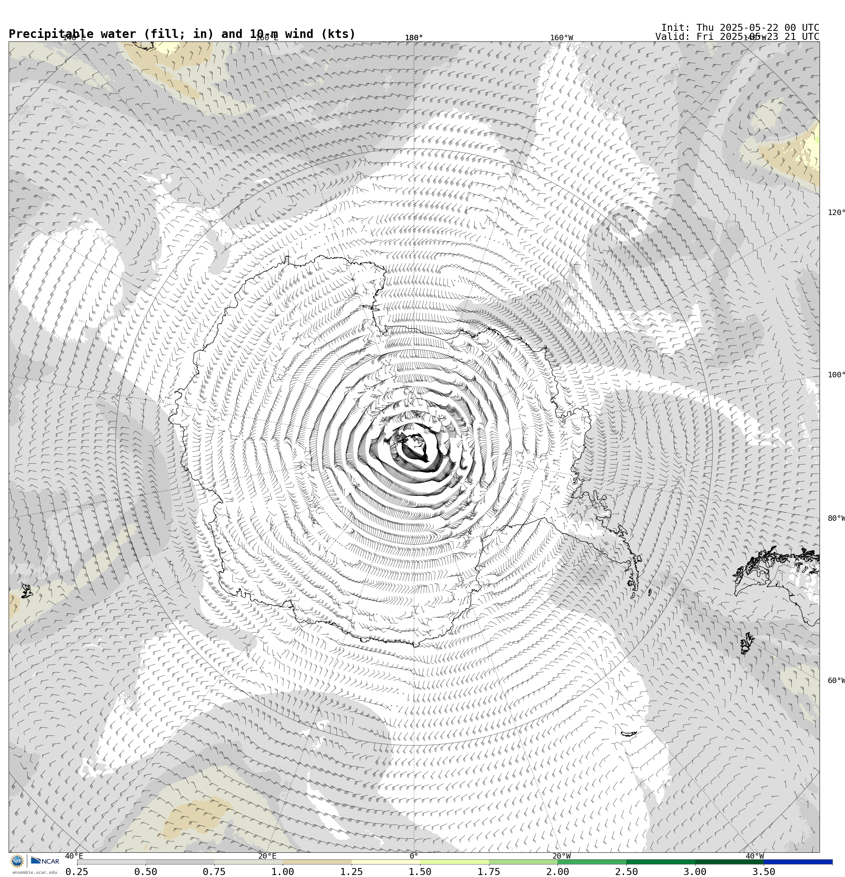The image size is (845, 877).
Task: Click the 180° longitude label at top
Action: tap(414, 38)
